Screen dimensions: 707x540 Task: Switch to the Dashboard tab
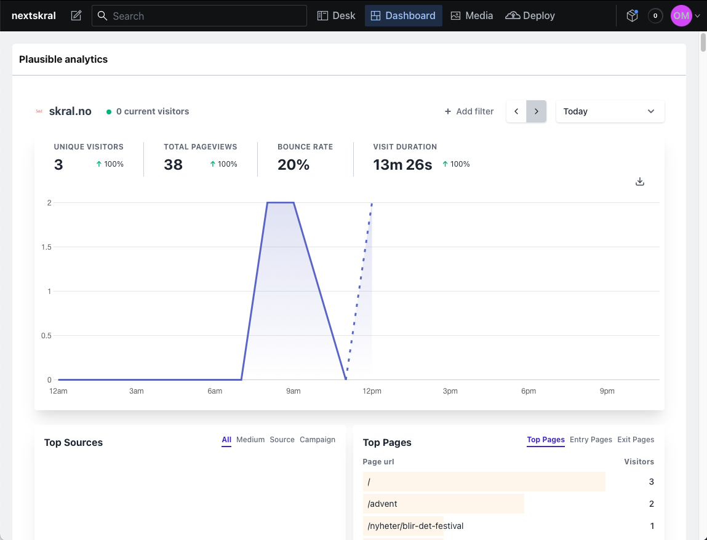coord(403,15)
